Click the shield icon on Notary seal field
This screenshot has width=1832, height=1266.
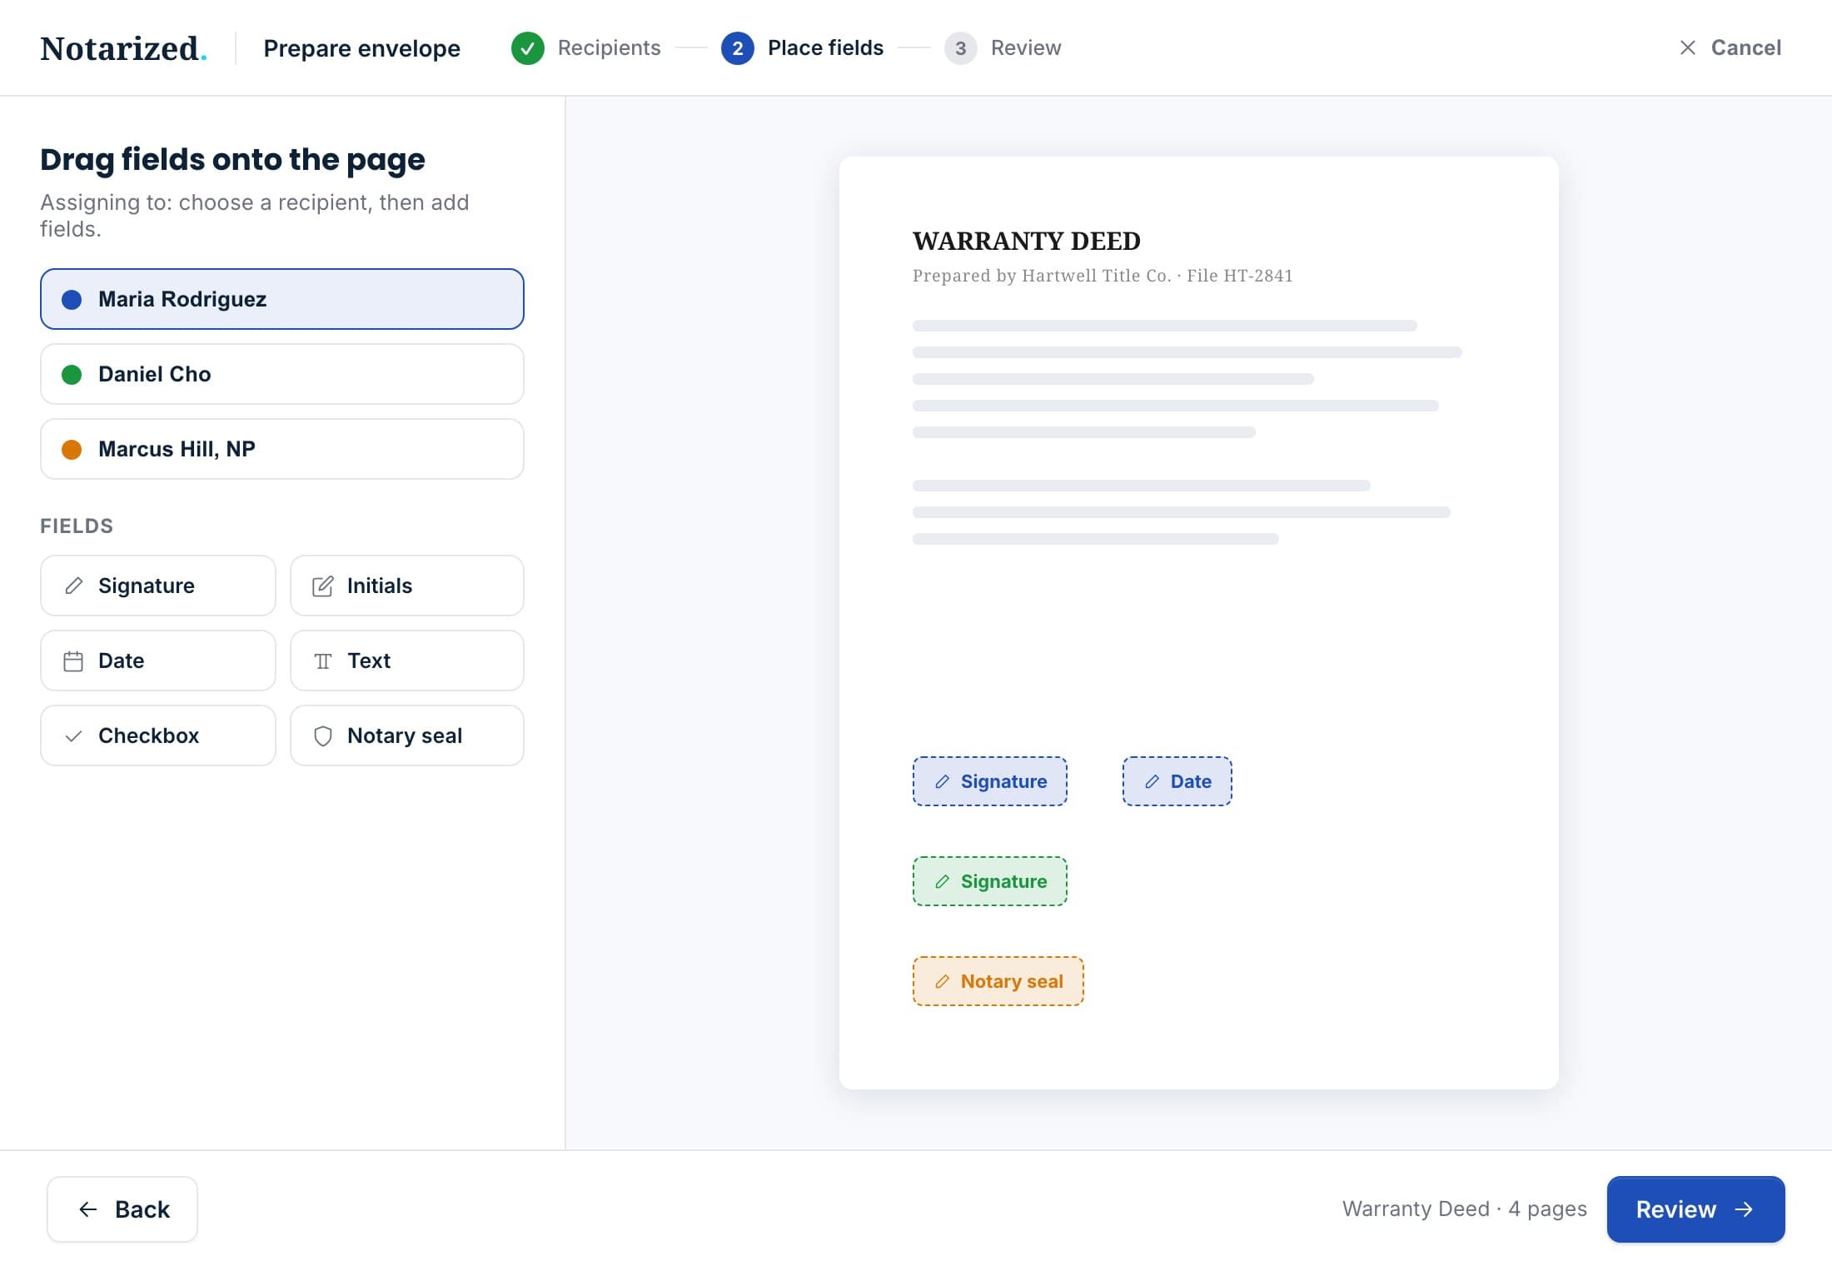(x=322, y=735)
